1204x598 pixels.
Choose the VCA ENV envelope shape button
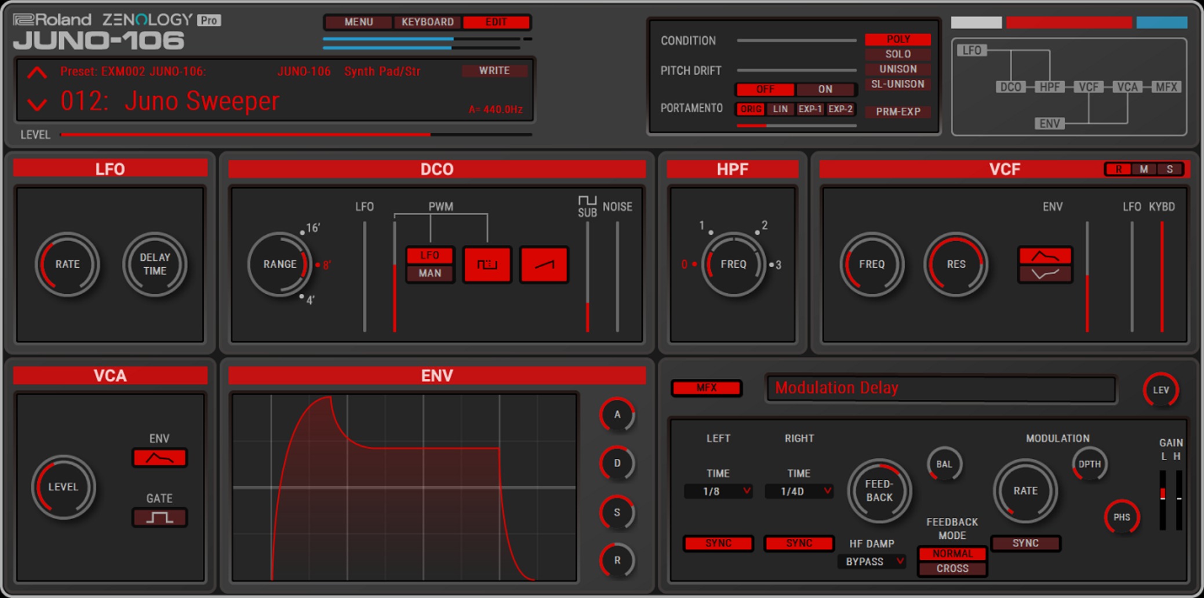pos(159,458)
